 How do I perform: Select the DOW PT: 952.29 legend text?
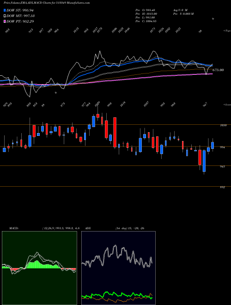pyautogui.click(x=20, y=21)
